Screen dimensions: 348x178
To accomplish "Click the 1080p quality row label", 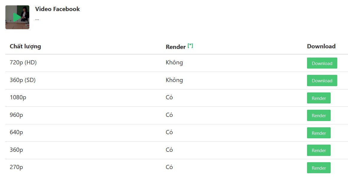I will 18,97.
